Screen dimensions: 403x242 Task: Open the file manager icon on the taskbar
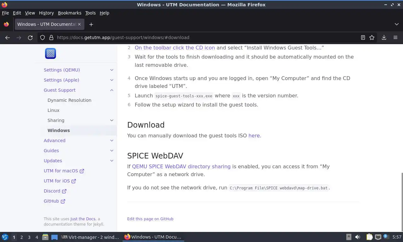pos(45,237)
